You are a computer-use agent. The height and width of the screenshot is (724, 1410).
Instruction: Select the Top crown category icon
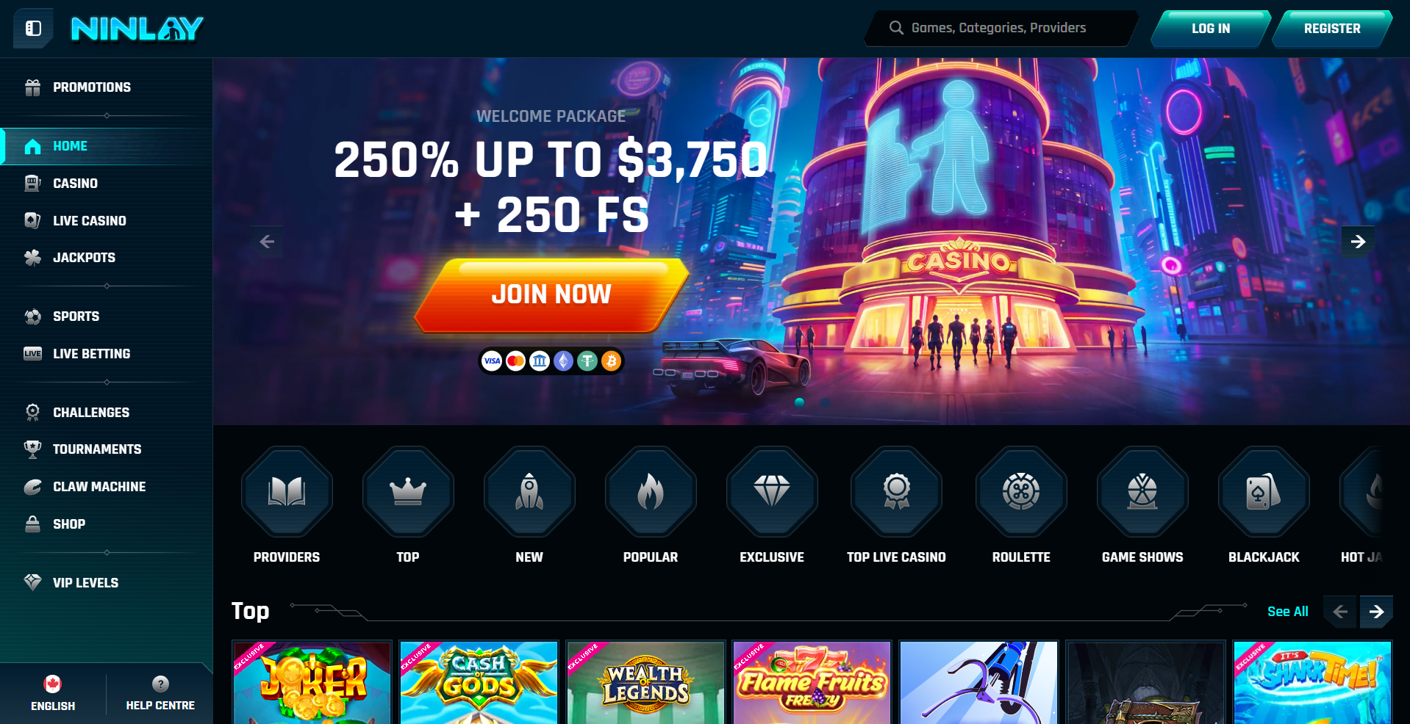tap(408, 491)
